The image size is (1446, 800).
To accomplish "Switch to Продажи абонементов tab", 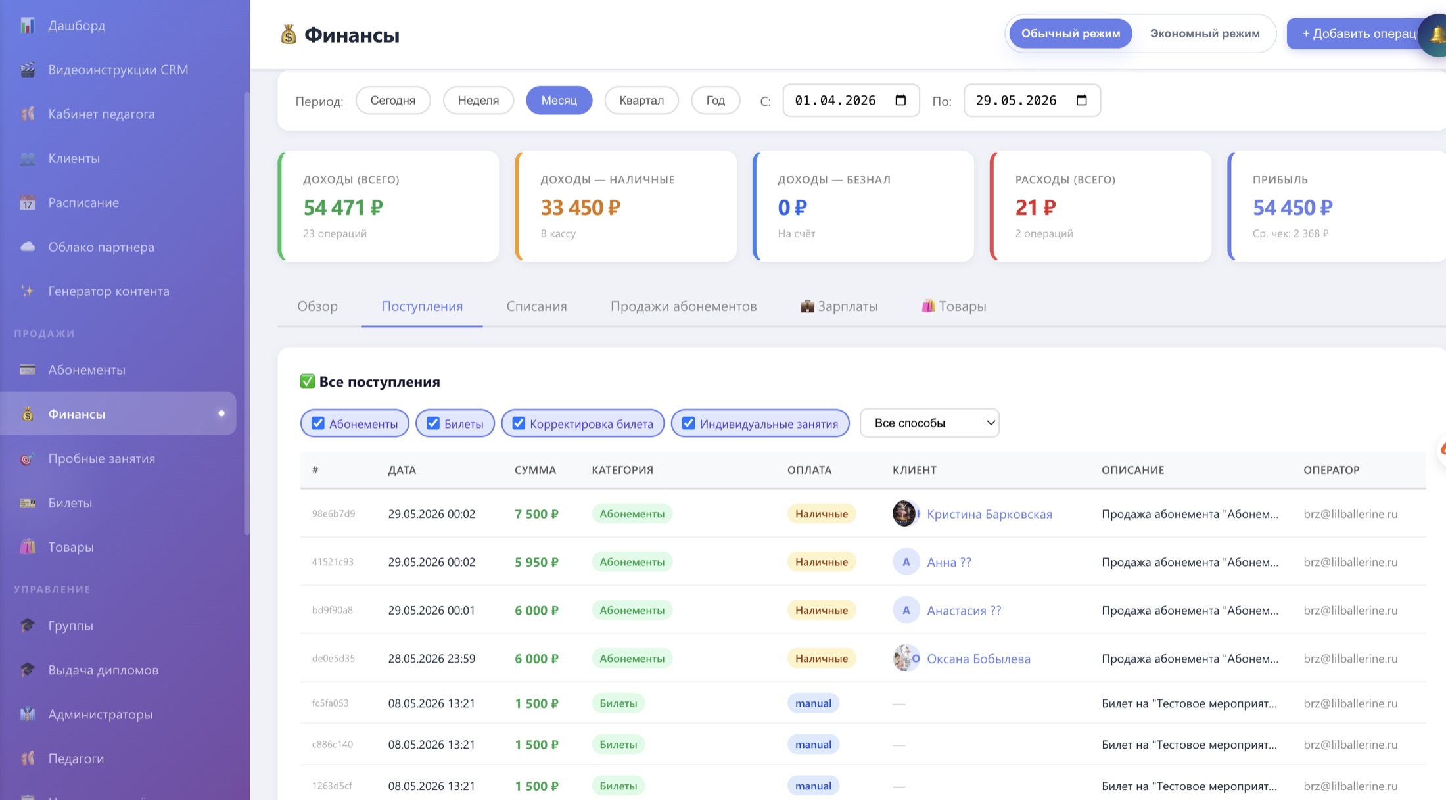I will [x=684, y=306].
